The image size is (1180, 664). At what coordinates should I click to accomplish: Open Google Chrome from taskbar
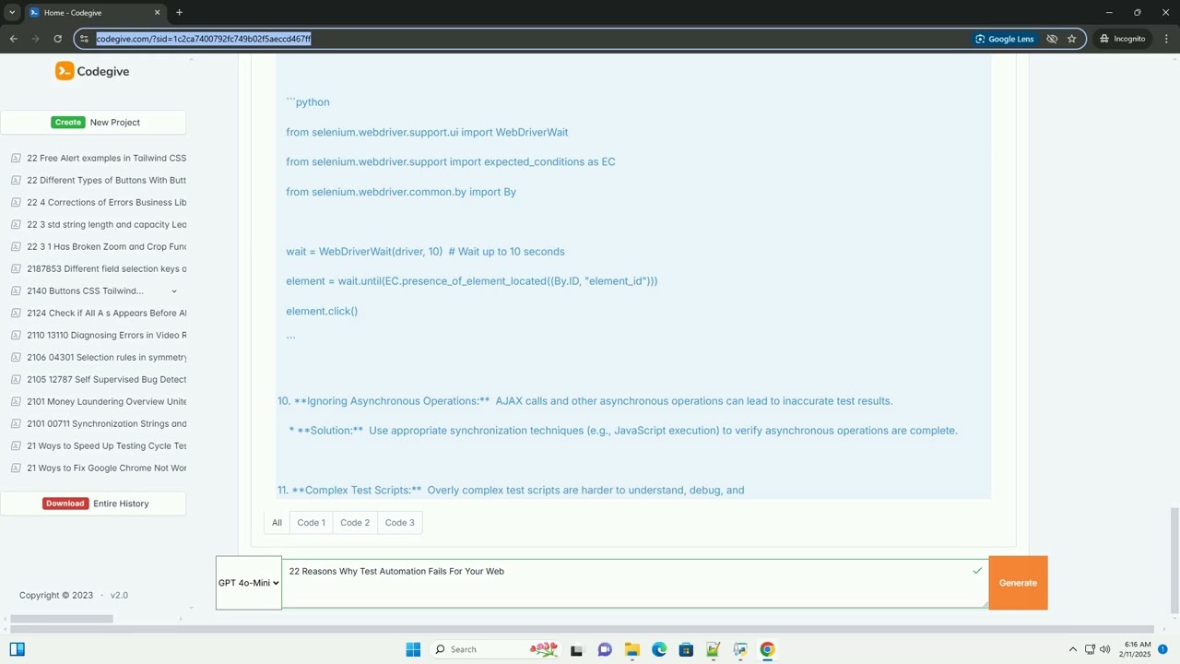767,649
